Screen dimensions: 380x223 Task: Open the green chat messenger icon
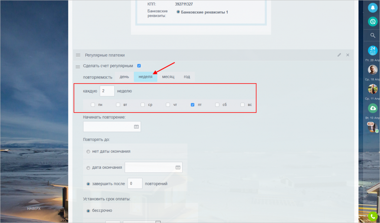(x=373, y=22)
